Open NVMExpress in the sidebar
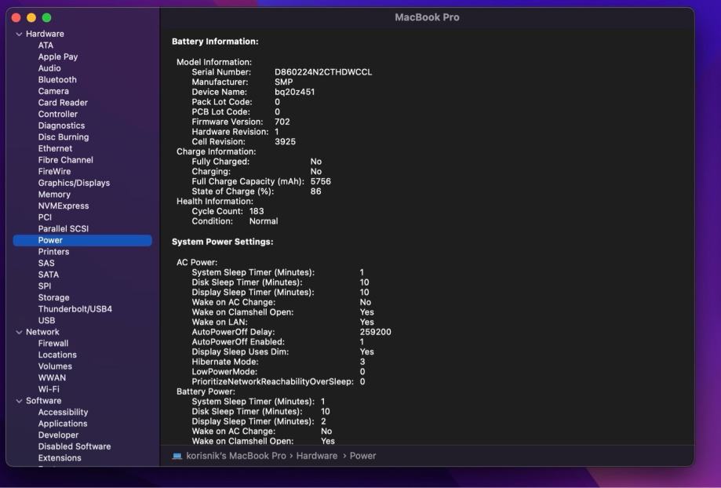721x488 pixels. click(x=64, y=206)
